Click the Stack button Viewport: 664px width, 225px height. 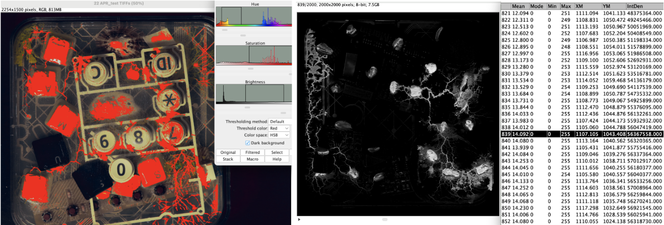pos(228,159)
